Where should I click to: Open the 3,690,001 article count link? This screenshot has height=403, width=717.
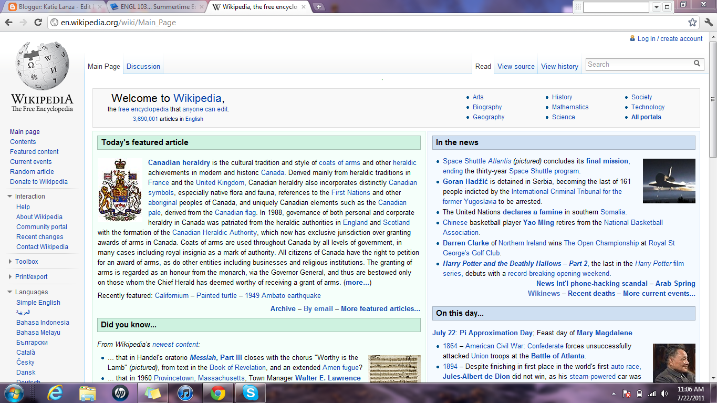click(x=146, y=119)
